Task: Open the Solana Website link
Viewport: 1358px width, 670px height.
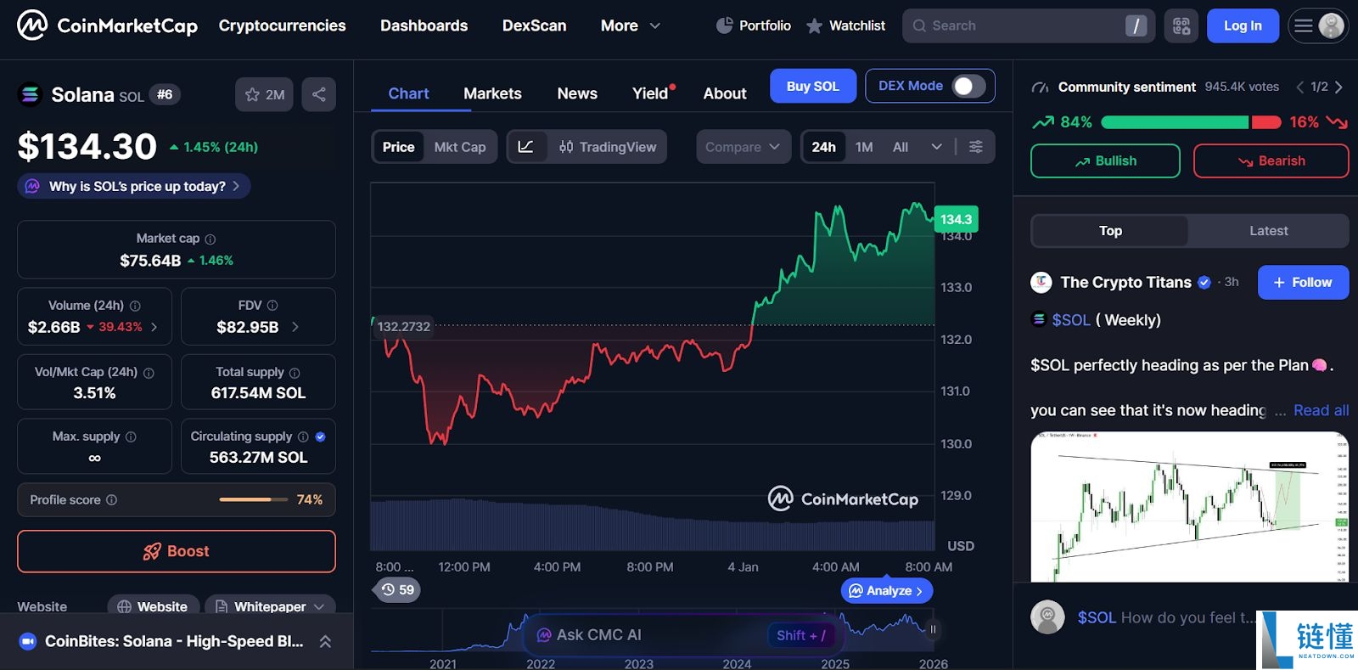Action: click(x=154, y=606)
